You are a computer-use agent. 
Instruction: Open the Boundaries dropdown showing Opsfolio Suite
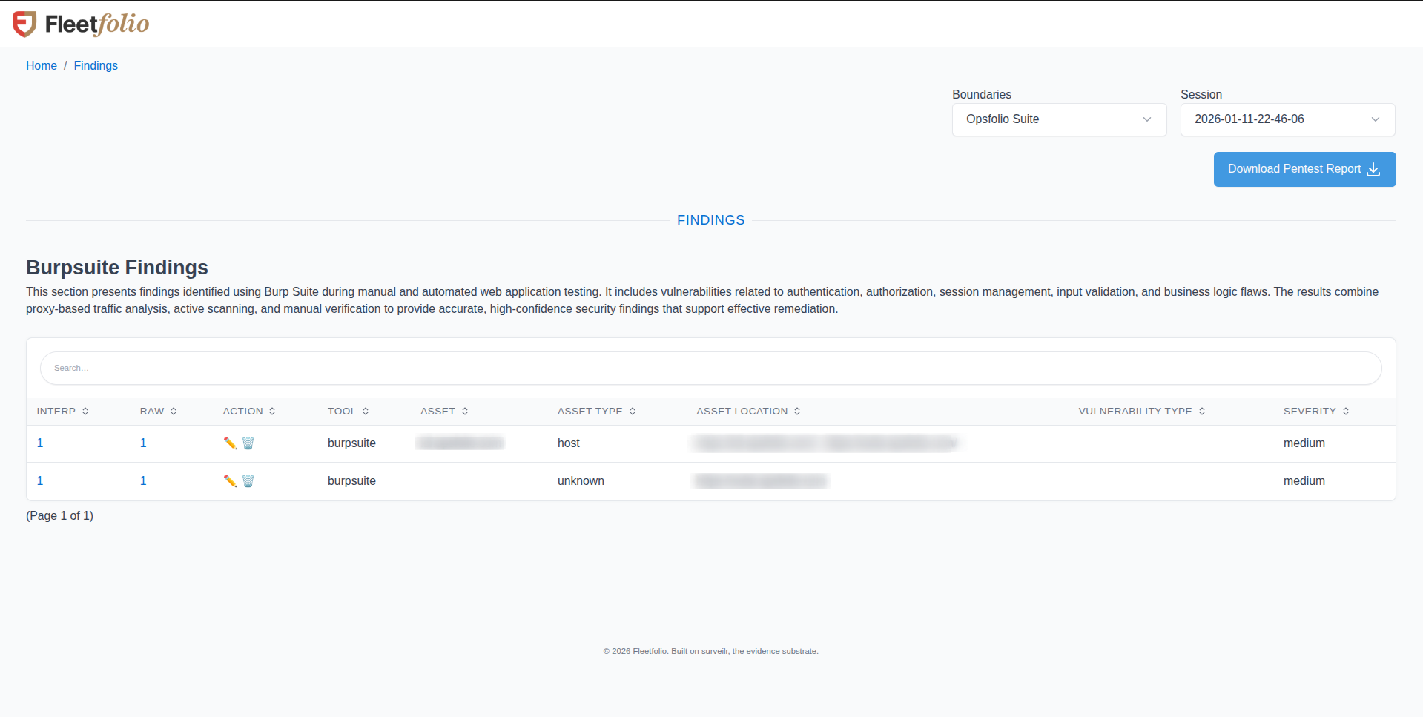(x=1059, y=119)
